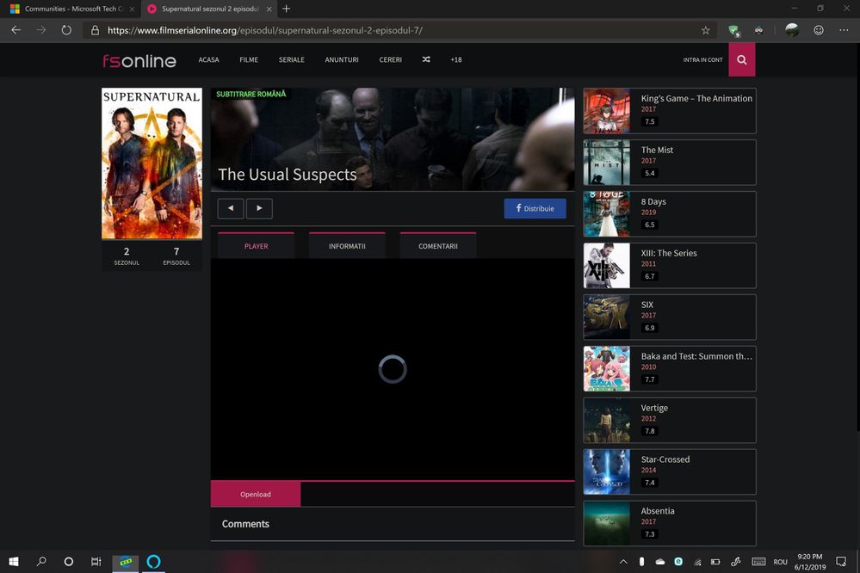Open the SERIALE menu item
The width and height of the screenshot is (860, 573).
coord(290,59)
